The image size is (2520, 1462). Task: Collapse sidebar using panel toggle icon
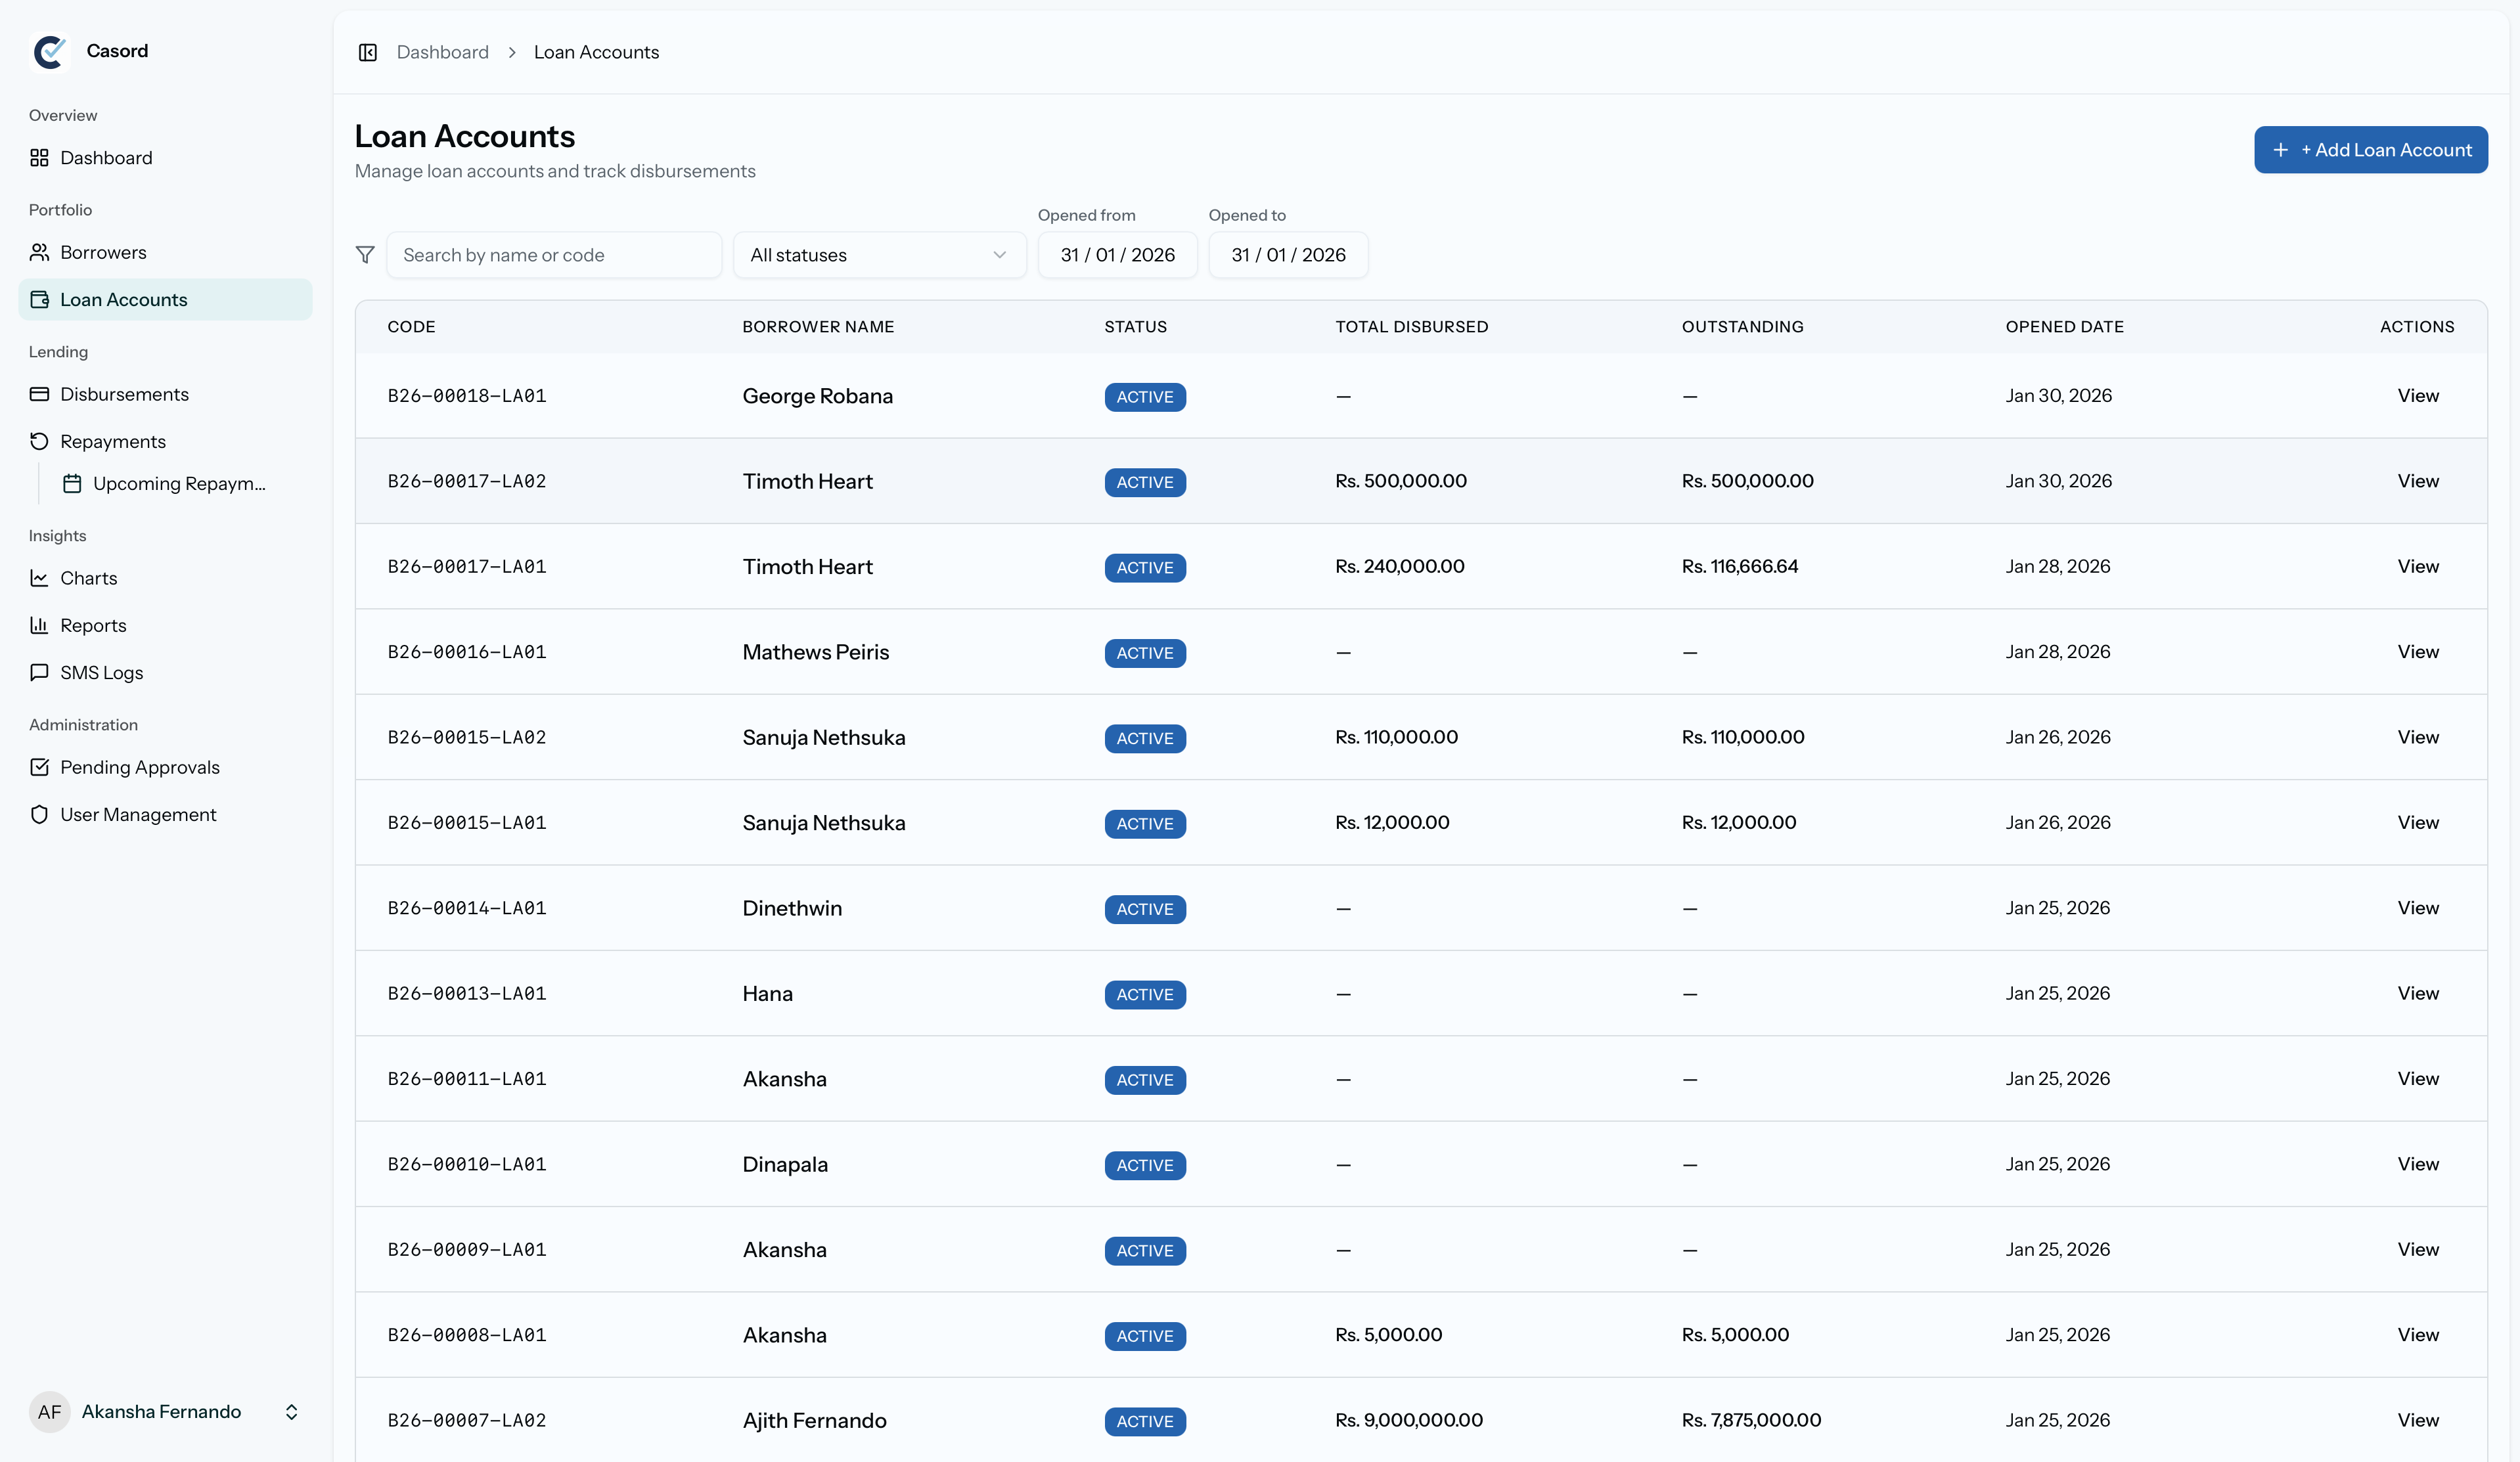[367, 52]
